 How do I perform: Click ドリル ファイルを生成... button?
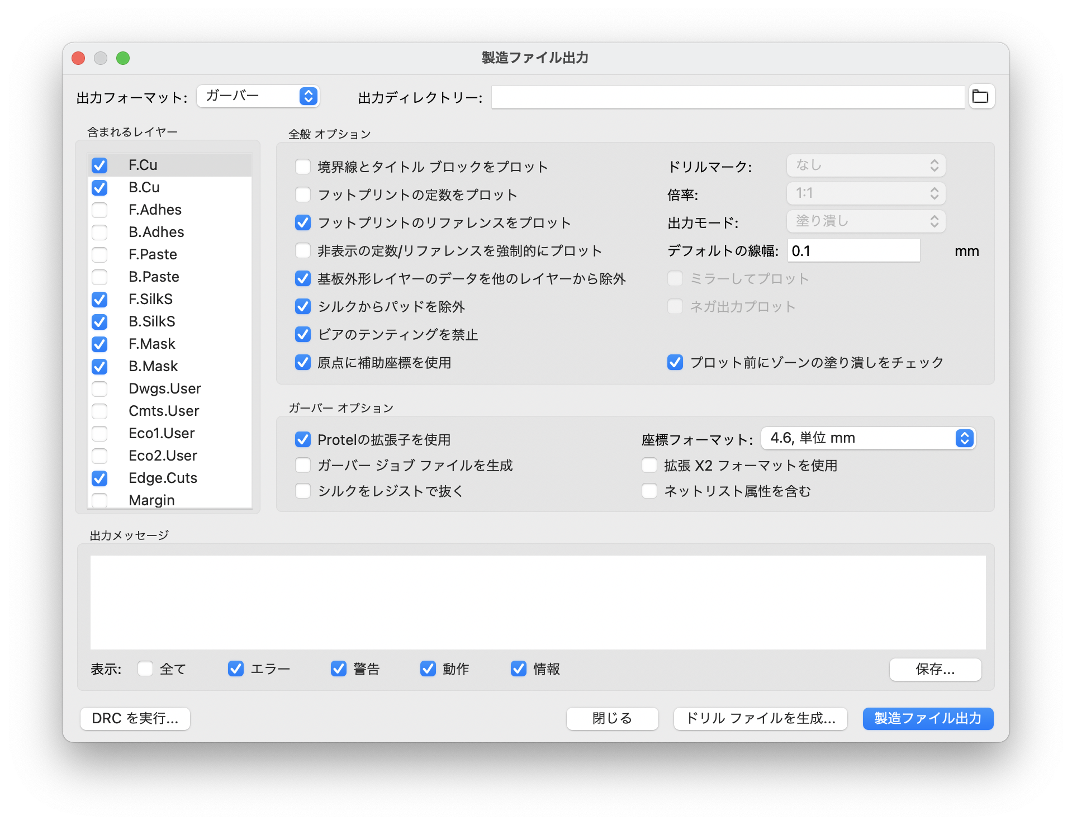coord(760,718)
